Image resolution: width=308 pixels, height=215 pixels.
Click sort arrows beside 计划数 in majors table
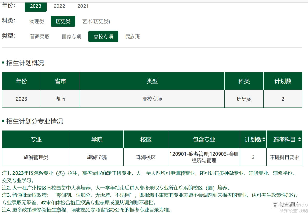[264, 140]
